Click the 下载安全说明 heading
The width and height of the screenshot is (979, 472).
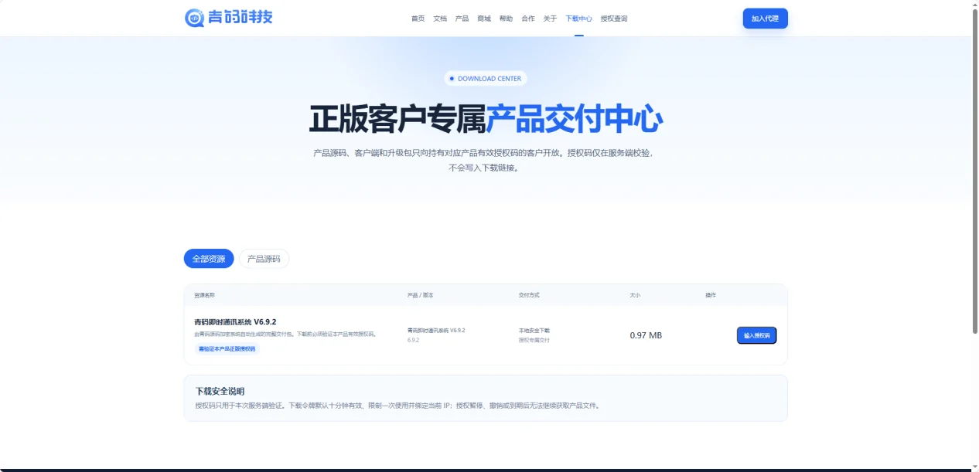point(220,392)
